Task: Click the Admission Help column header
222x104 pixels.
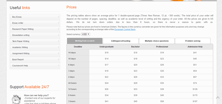Action: click(195, 47)
